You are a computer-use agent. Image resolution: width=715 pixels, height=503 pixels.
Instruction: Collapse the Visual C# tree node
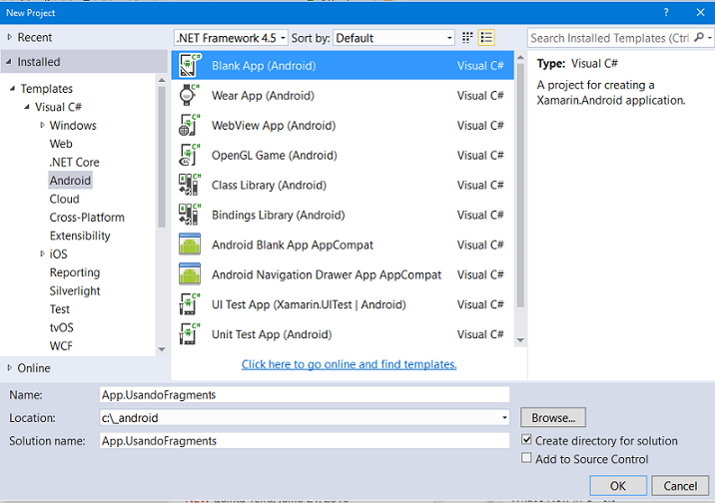(27, 107)
